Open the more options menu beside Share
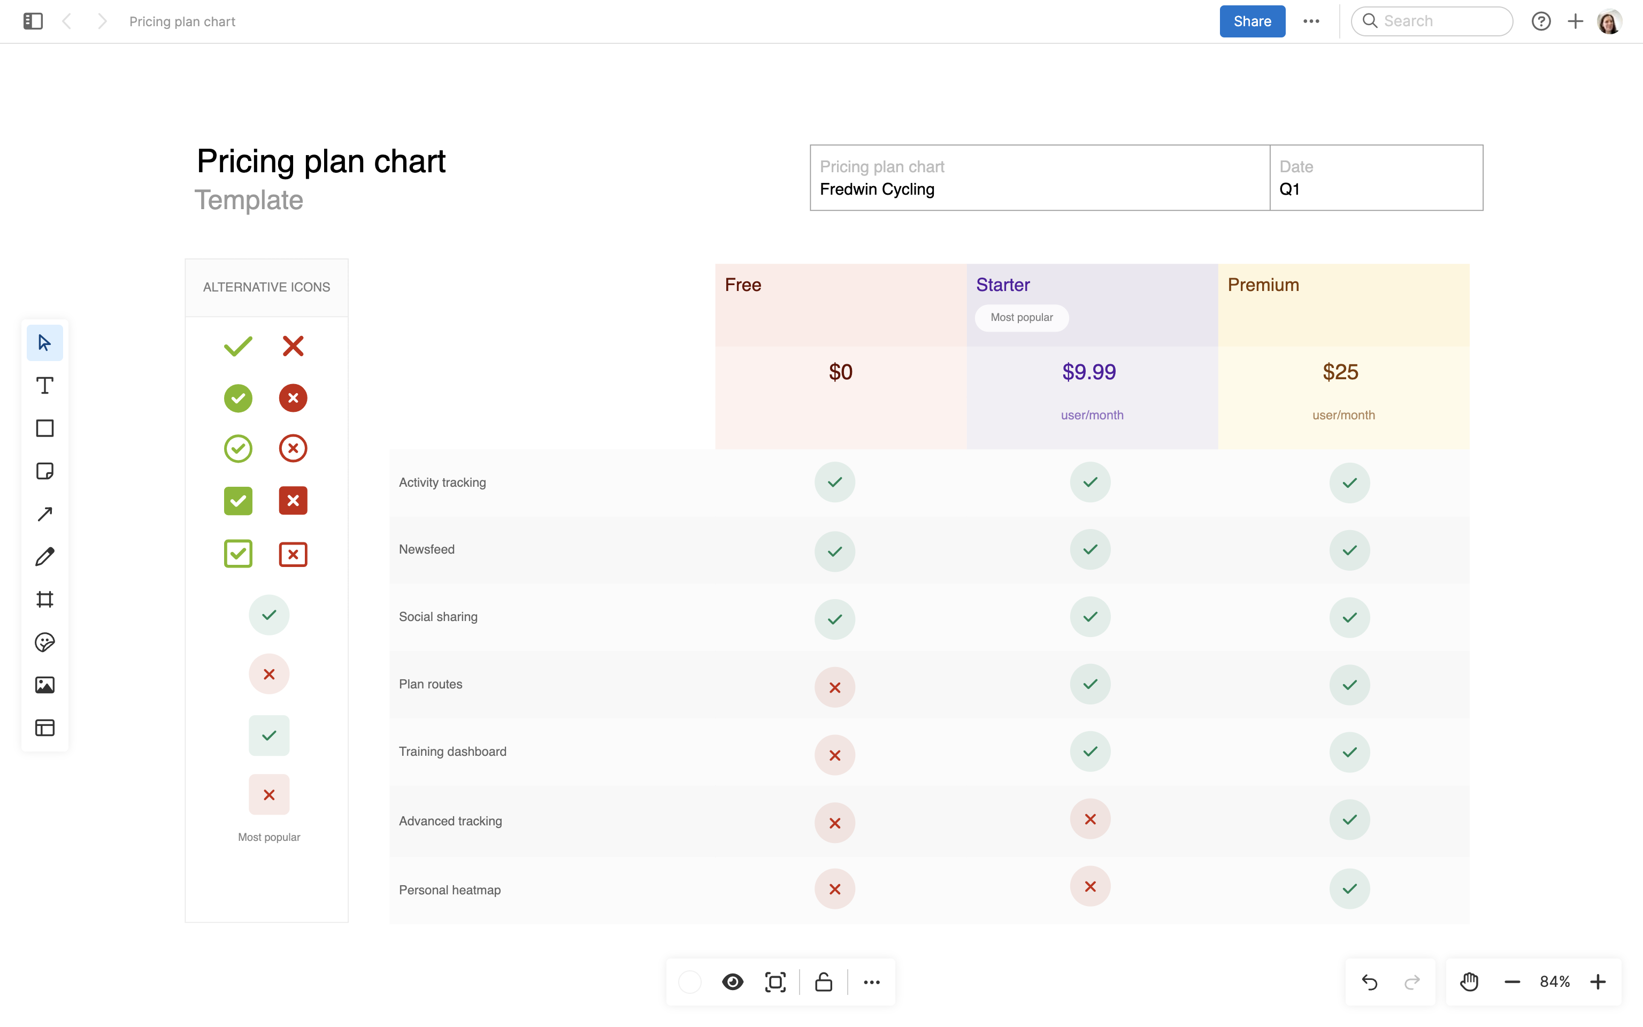This screenshot has width=1643, height=1027. tap(1311, 21)
